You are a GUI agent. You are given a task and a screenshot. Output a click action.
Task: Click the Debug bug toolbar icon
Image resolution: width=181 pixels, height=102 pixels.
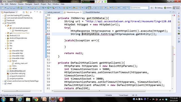pos(43,8)
